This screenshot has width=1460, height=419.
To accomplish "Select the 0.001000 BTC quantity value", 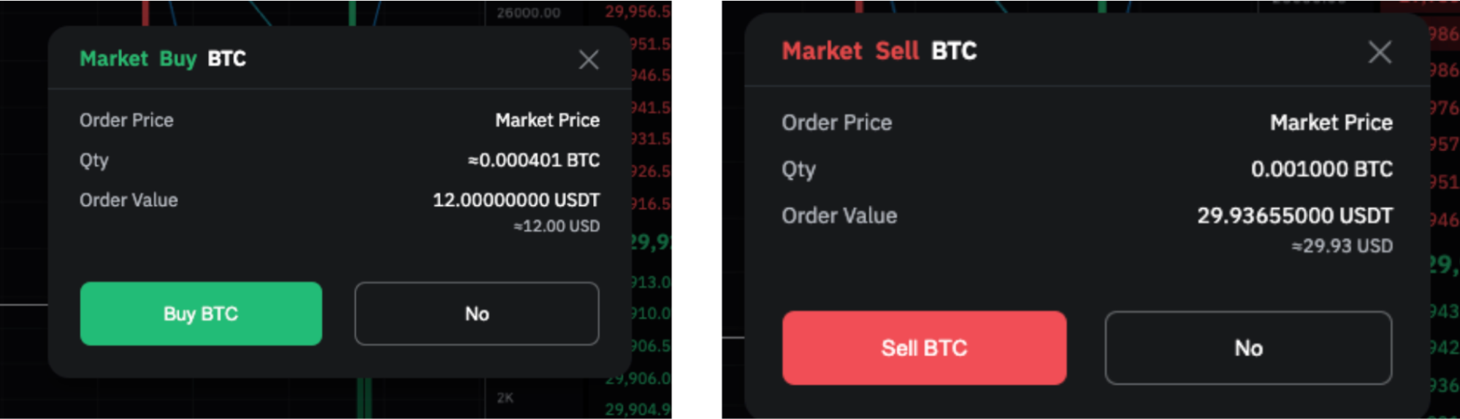I will pyautogui.click(x=1321, y=169).
